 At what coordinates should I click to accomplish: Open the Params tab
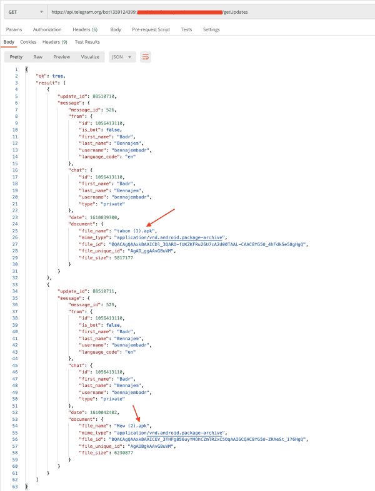(x=14, y=29)
